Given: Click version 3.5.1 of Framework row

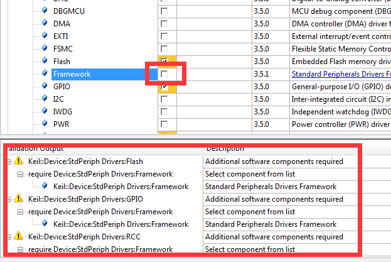Looking at the screenshot, I should (261, 74).
